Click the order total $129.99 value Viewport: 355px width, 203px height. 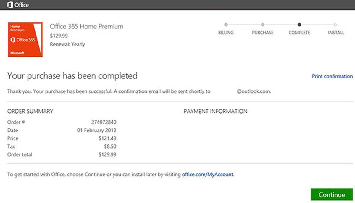(107, 154)
